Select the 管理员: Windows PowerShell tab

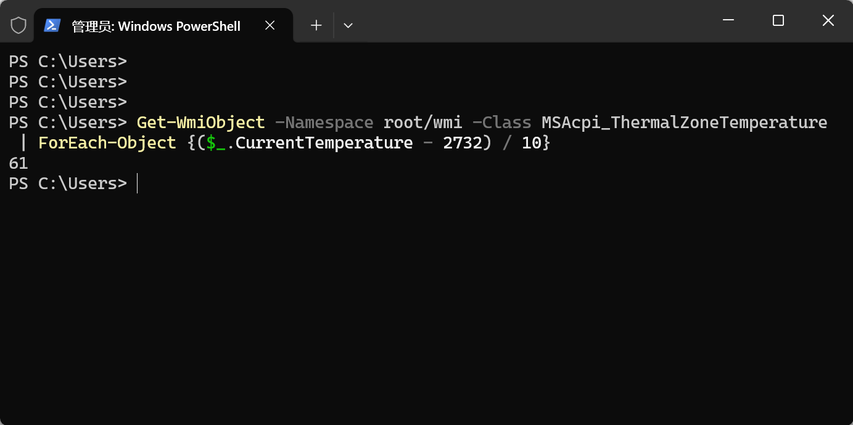pos(156,26)
